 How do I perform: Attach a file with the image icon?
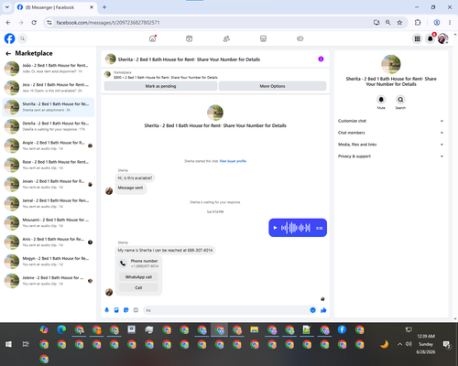(x=116, y=310)
